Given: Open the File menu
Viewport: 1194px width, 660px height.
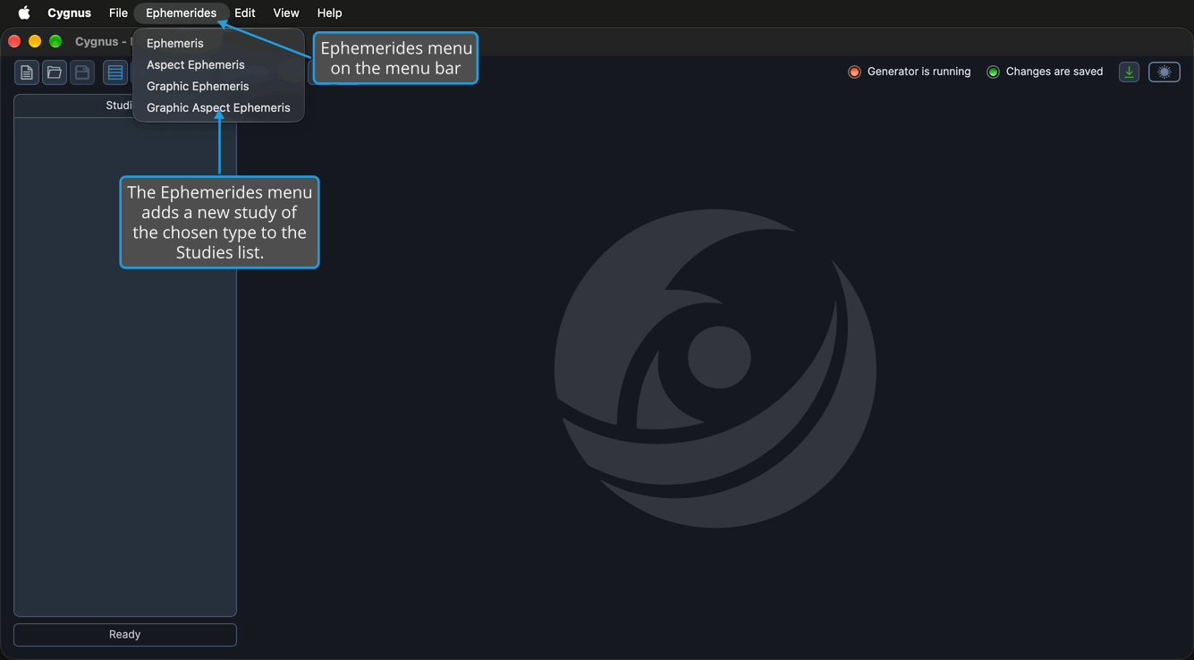Looking at the screenshot, I should click(118, 13).
